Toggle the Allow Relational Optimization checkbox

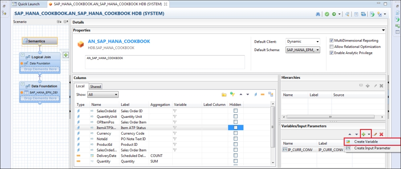point(332,47)
